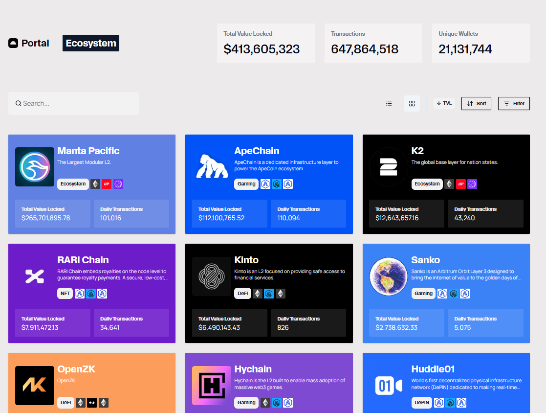Click middle blue icon on ApeChain card
The height and width of the screenshot is (413, 546).
point(277,184)
